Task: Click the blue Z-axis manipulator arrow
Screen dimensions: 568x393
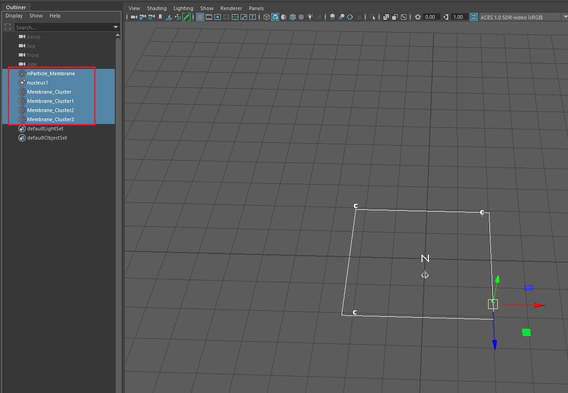Action: point(495,344)
